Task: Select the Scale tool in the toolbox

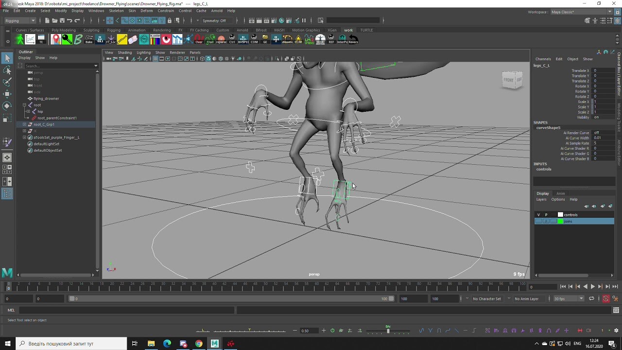Action: [x=7, y=117]
